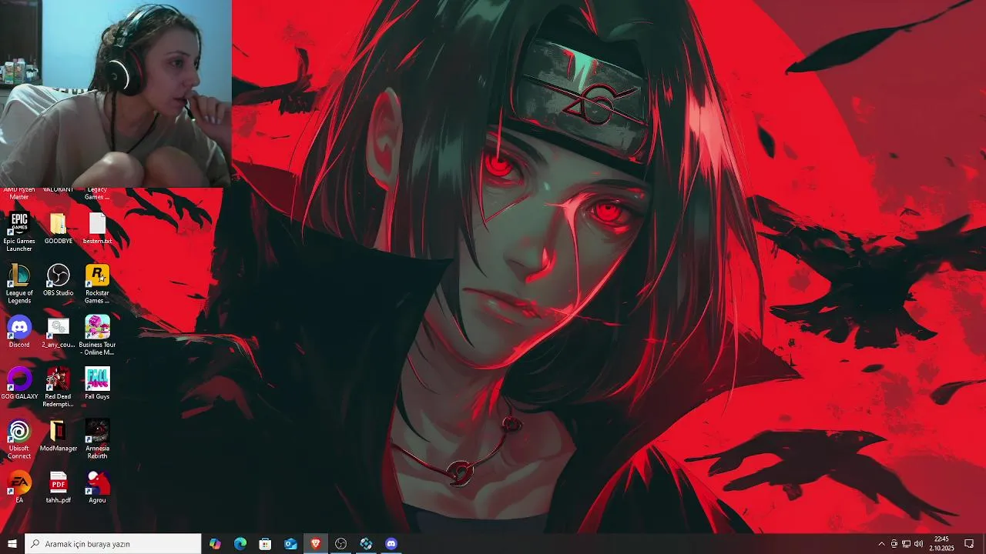Select the OBS Studio desktop shortcut
This screenshot has height=554, width=986.
59,281
